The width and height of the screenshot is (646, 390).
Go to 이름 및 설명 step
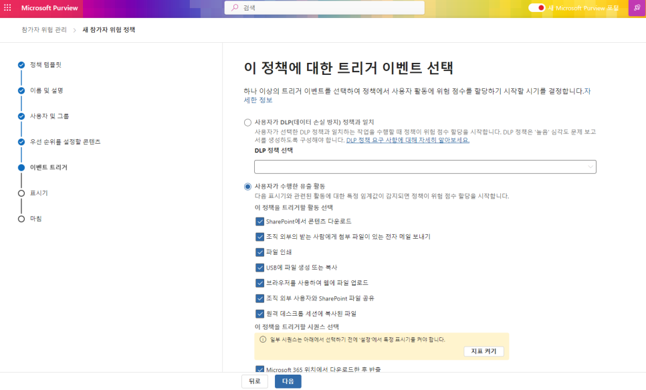(x=47, y=90)
